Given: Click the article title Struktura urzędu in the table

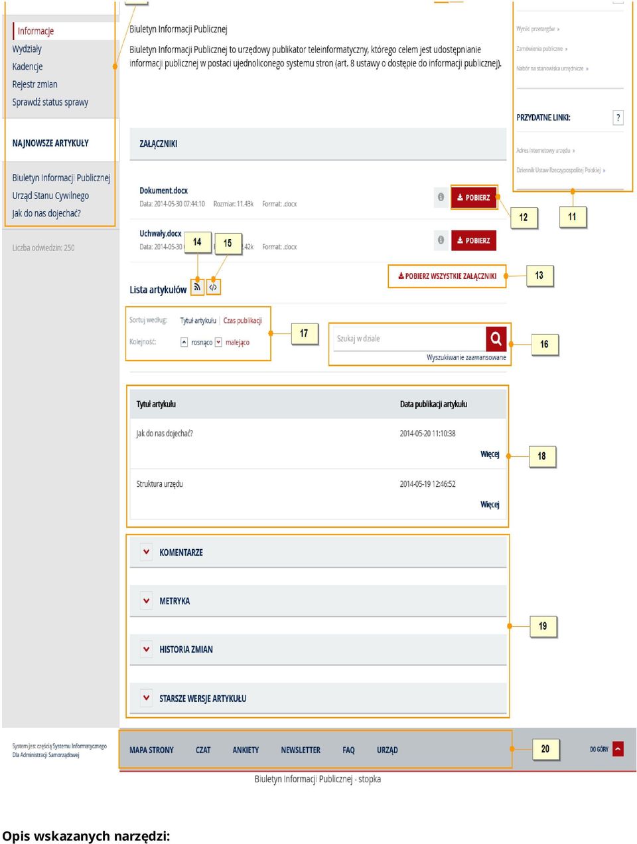Looking at the screenshot, I should pyautogui.click(x=159, y=484).
